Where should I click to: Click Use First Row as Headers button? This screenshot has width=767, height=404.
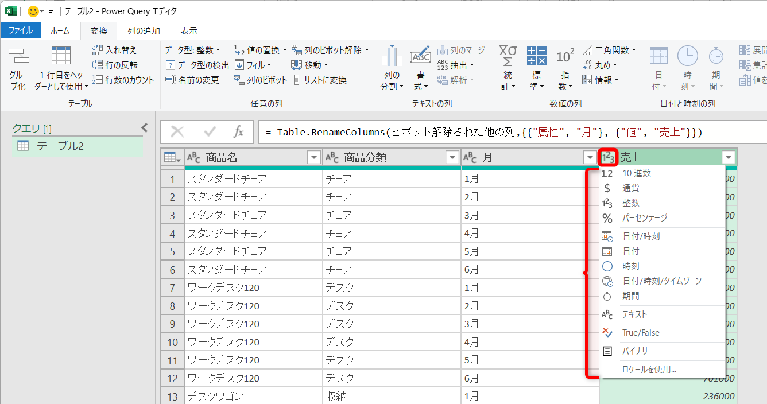point(61,68)
